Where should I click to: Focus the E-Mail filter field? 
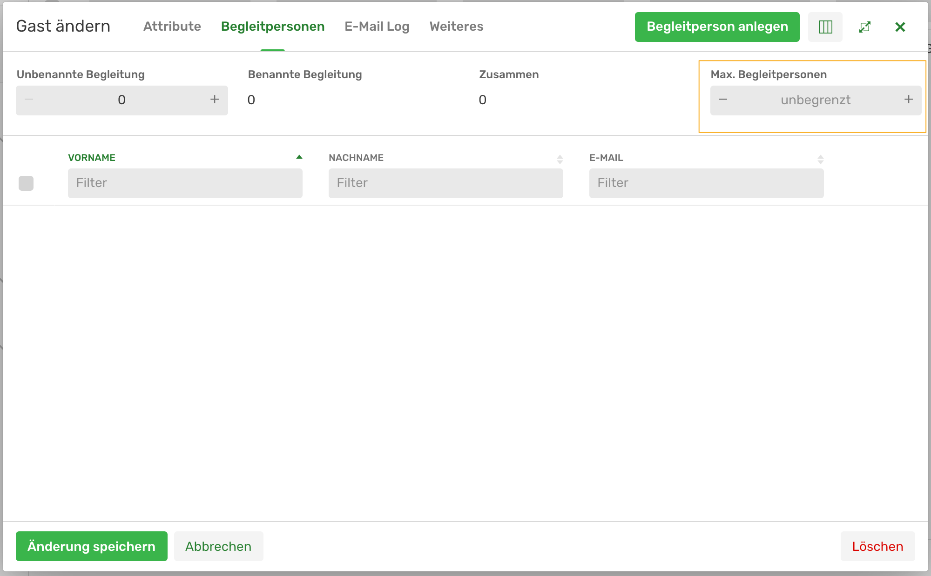click(x=707, y=183)
